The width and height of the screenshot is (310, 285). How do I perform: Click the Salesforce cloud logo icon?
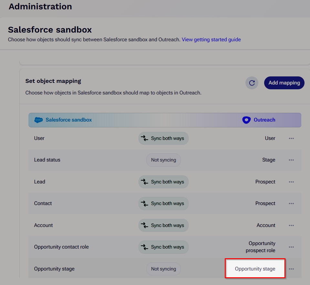coord(38,120)
